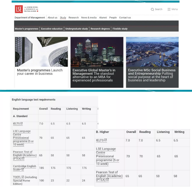Open the Contact us page
This screenshot has width=192, height=188.
[x=125, y=18]
